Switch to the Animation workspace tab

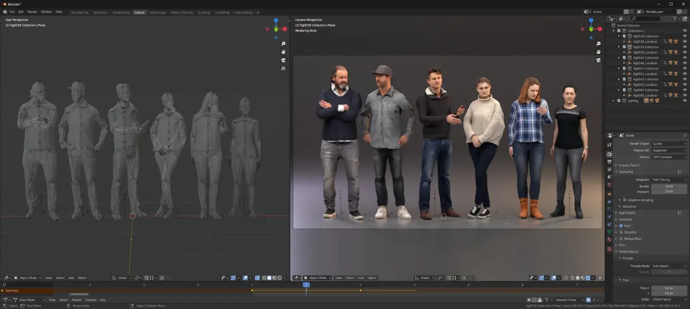(100, 12)
